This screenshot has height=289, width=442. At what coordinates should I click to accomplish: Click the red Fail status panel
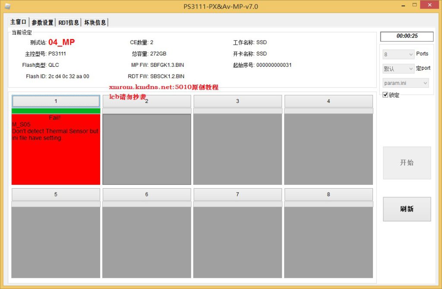pyautogui.click(x=56, y=159)
